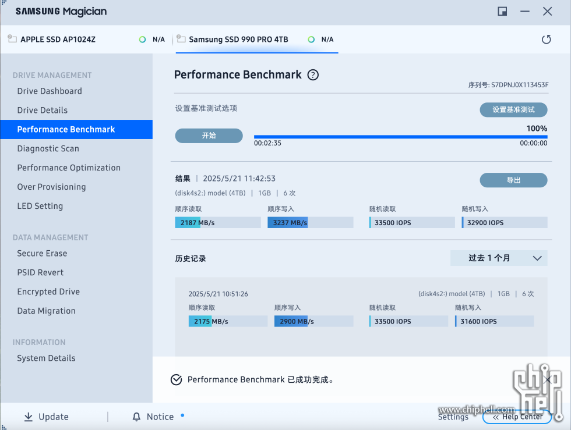This screenshot has height=430, width=571.
Task: Open Notice in the footer
Action: click(x=153, y=417)
